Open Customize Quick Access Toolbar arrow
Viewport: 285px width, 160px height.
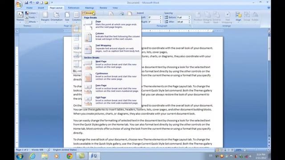tap(52, 3)
